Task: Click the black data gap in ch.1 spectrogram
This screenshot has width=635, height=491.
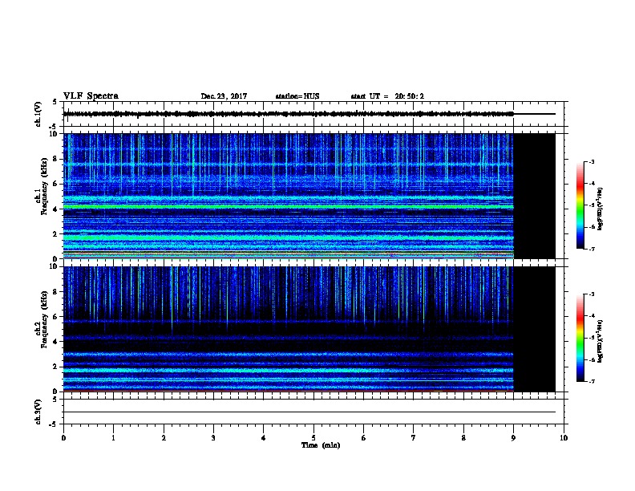Action: coord(534,196)
